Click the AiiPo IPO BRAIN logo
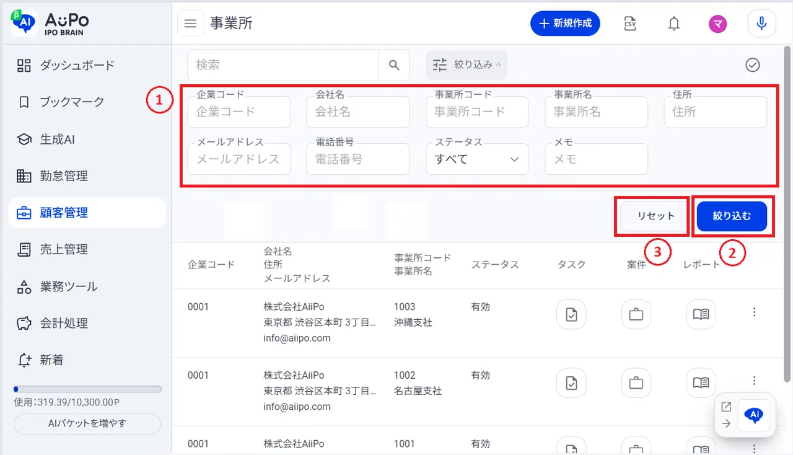The height and width of the screenshot is (455, 793). tap(51, 23)
